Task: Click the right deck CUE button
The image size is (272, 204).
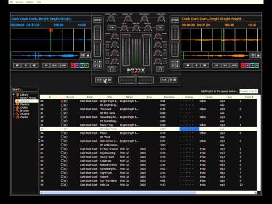Action: pos(164,80)
